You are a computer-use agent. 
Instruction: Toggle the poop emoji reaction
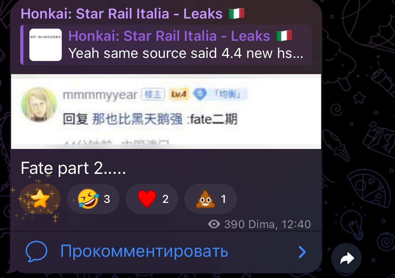211,199
